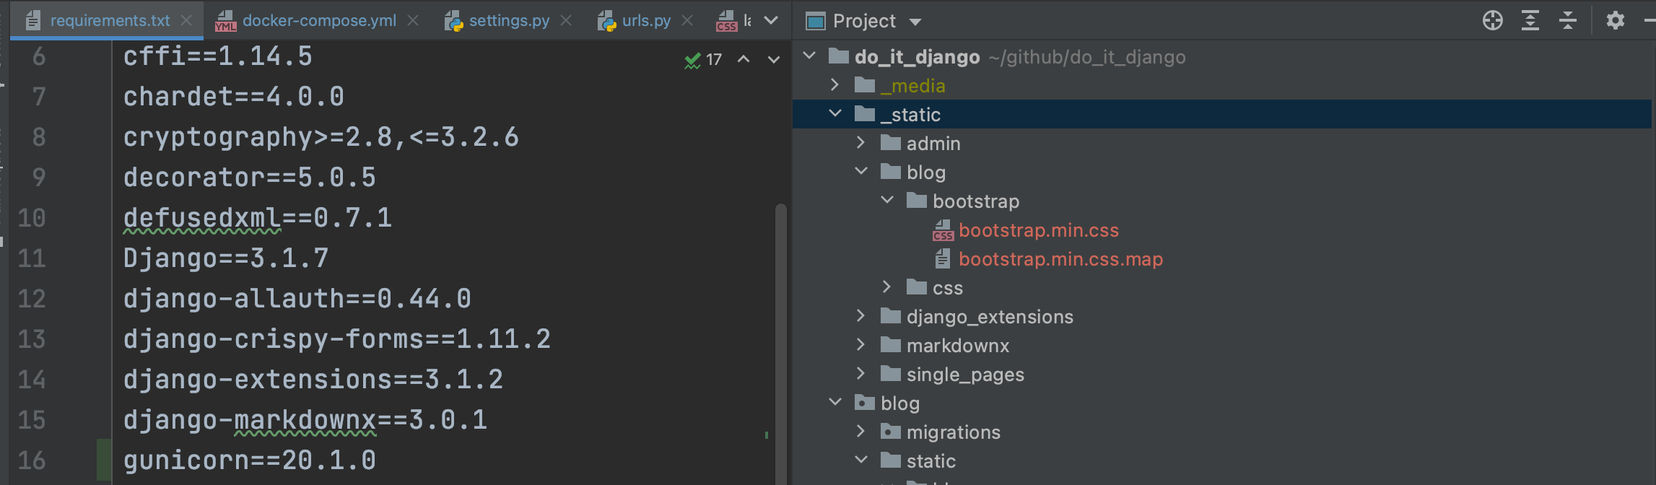Click line number 11 in the gutter
This screenshot has width=1656, height=485.
coord(32,258)
